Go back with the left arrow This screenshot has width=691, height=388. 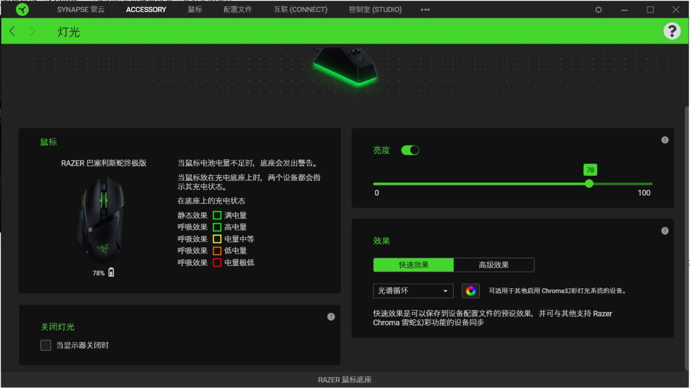[x=12, y=31]
